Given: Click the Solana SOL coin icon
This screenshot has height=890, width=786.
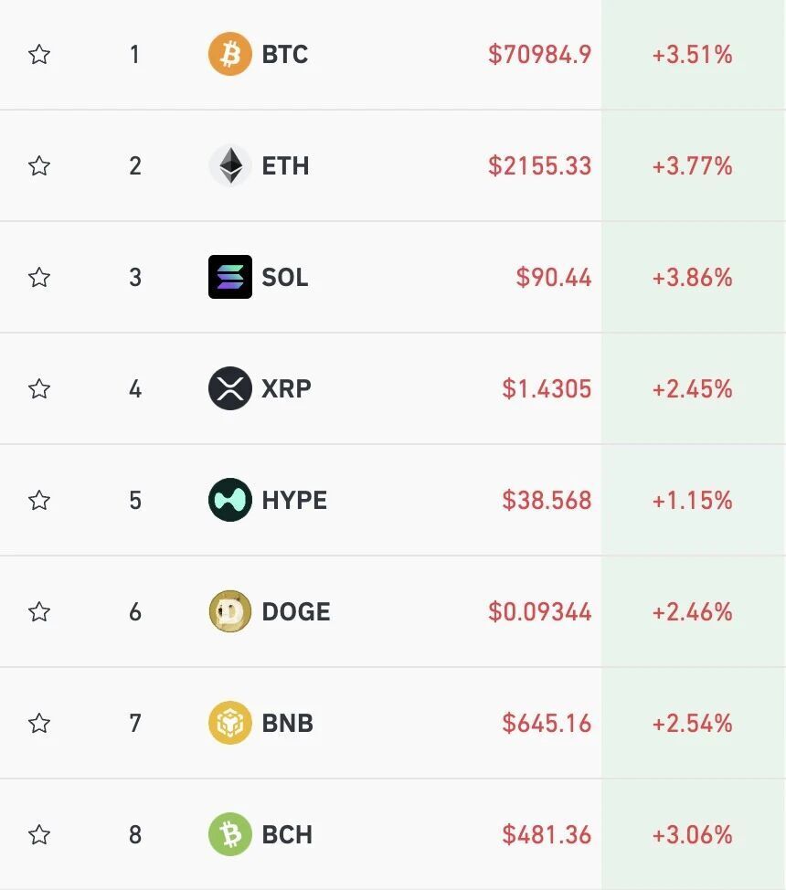Looking at the screenshot, I should (x=229, y=277).
